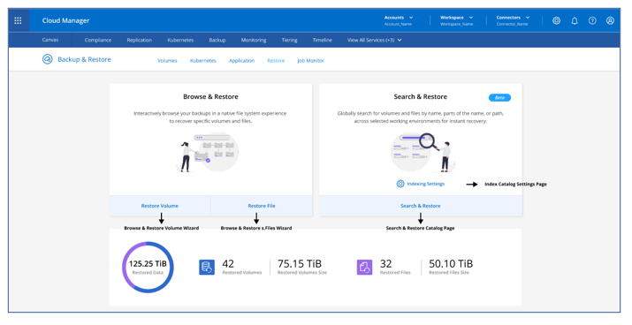Open the settings gear in header
The width and height of the screenshot is (632, 325).
556,20
